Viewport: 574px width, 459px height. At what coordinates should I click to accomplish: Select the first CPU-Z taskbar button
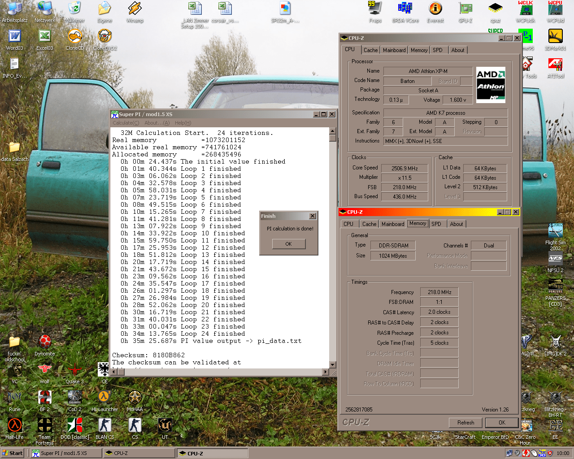coord(139,453)
